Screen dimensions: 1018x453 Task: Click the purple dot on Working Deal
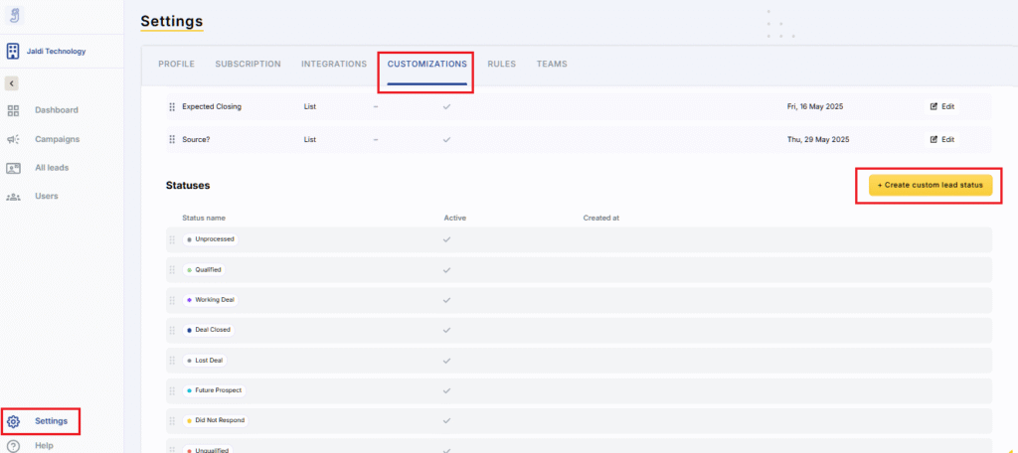[189, 300]
